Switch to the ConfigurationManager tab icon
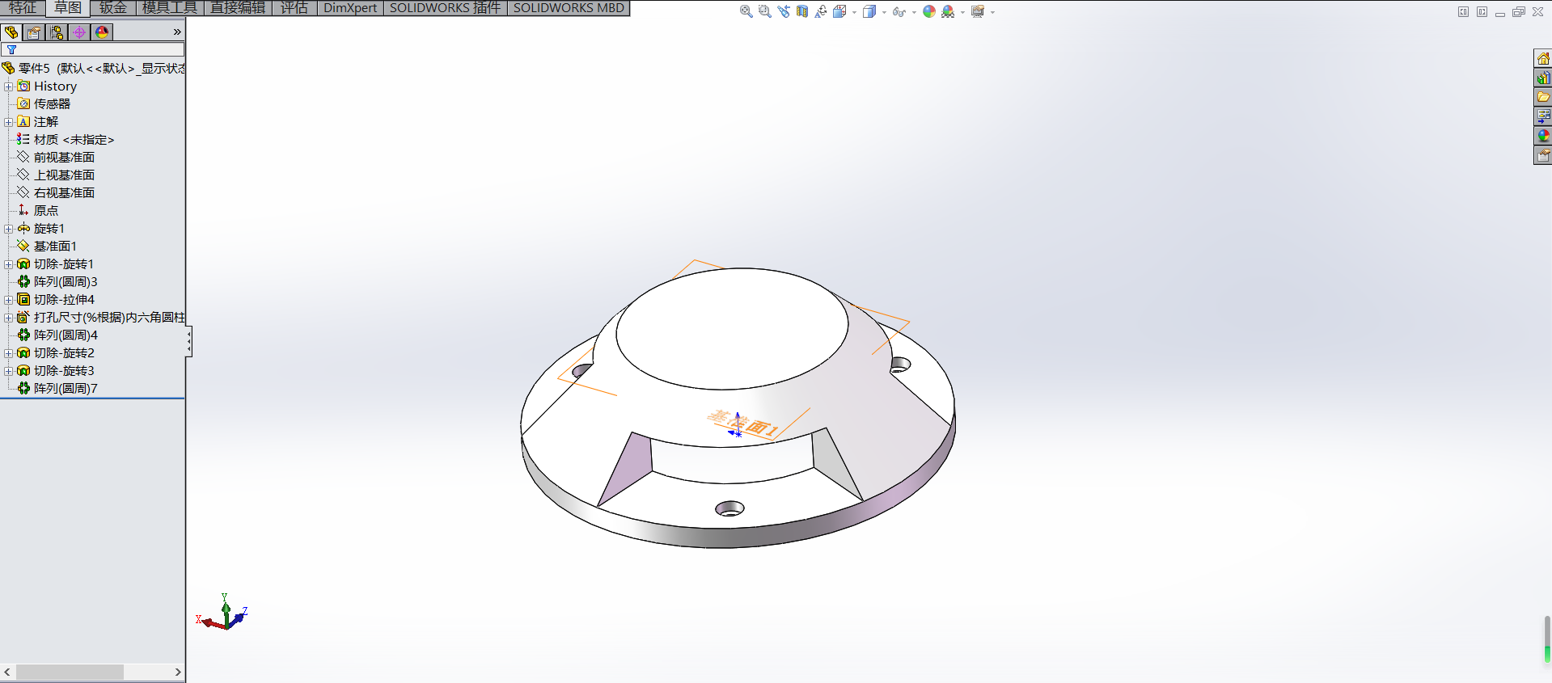 tap(57, 32)
